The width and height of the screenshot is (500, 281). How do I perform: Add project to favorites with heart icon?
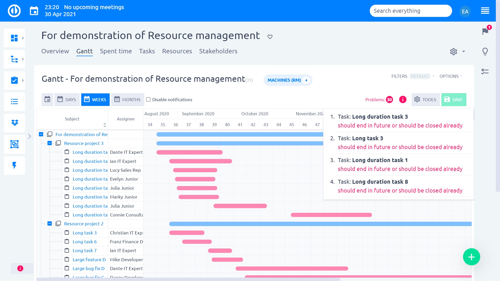270,37
